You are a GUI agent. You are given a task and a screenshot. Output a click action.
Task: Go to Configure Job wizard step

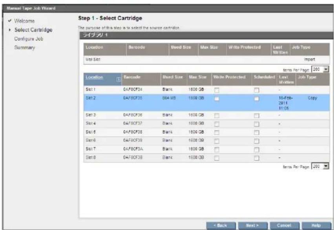pyautogui.click(x=29, y=39)
